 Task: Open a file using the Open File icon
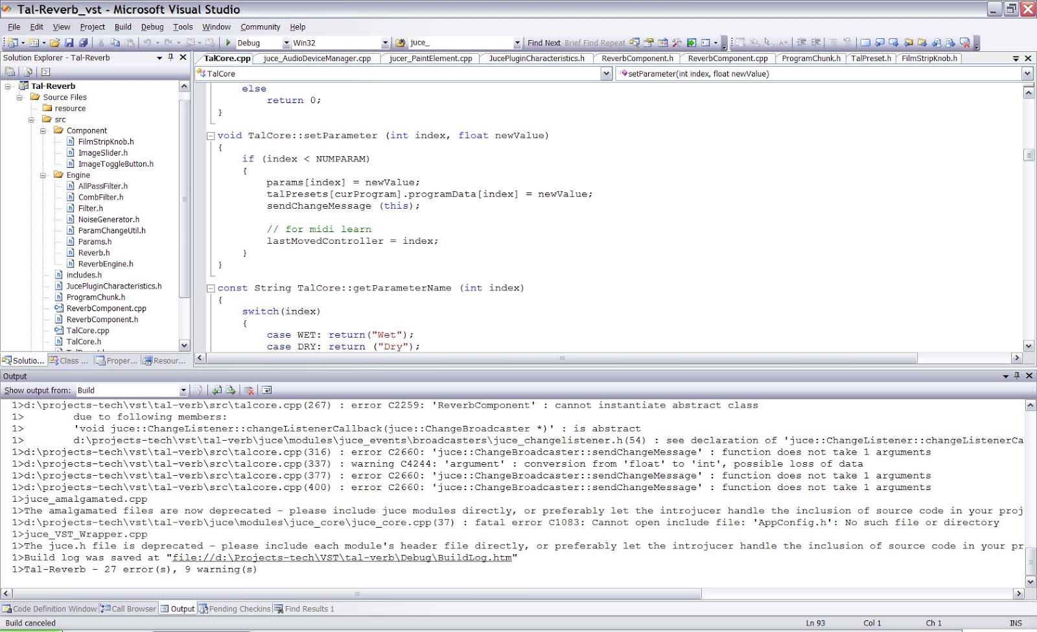(x=55, y=43)
